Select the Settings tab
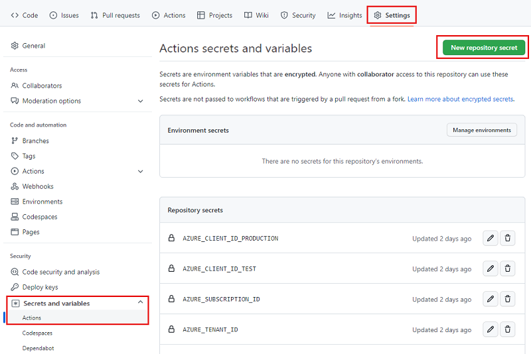Viewport: 531px width, 354px height. point(392,15)
